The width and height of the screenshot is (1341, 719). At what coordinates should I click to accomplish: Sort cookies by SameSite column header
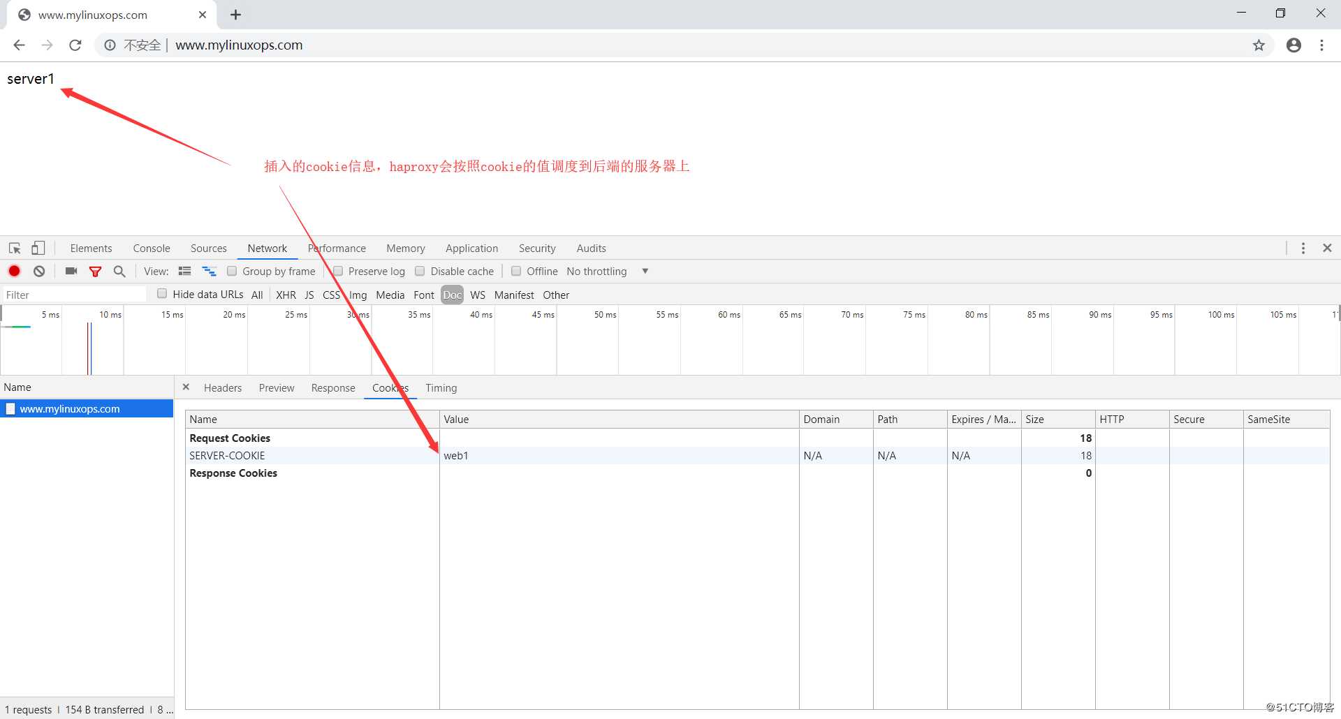(x=1287, y=420)
